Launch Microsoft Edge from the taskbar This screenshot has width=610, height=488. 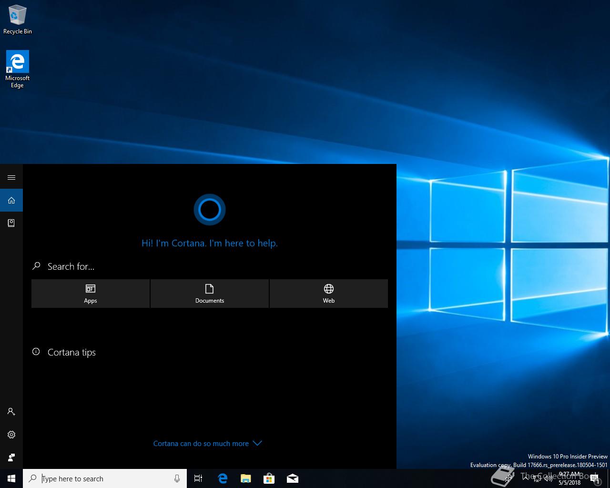pyautogui.click(x=222, y=478)
